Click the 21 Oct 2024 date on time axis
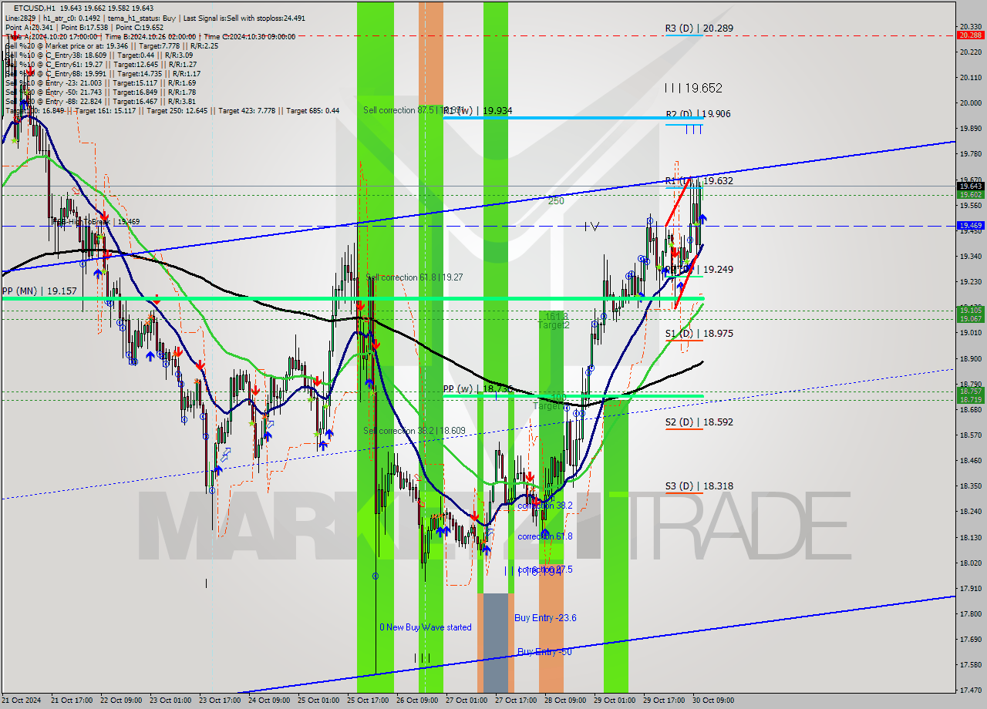Screen dimensions: 987x709 [x=21, y=701]
